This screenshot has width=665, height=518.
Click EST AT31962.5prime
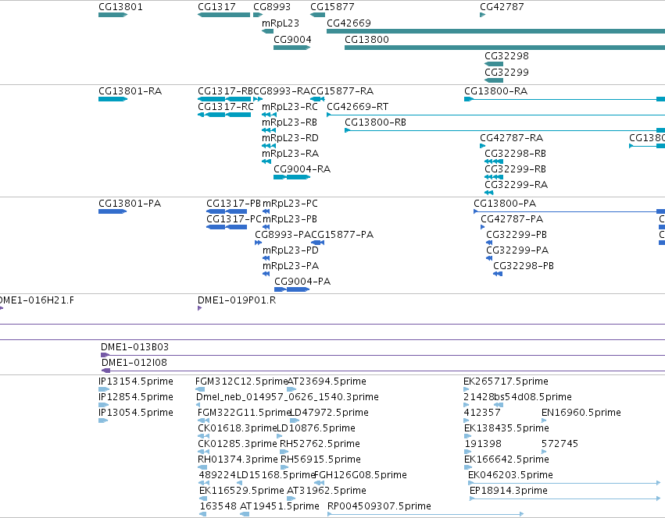(327, 491)
